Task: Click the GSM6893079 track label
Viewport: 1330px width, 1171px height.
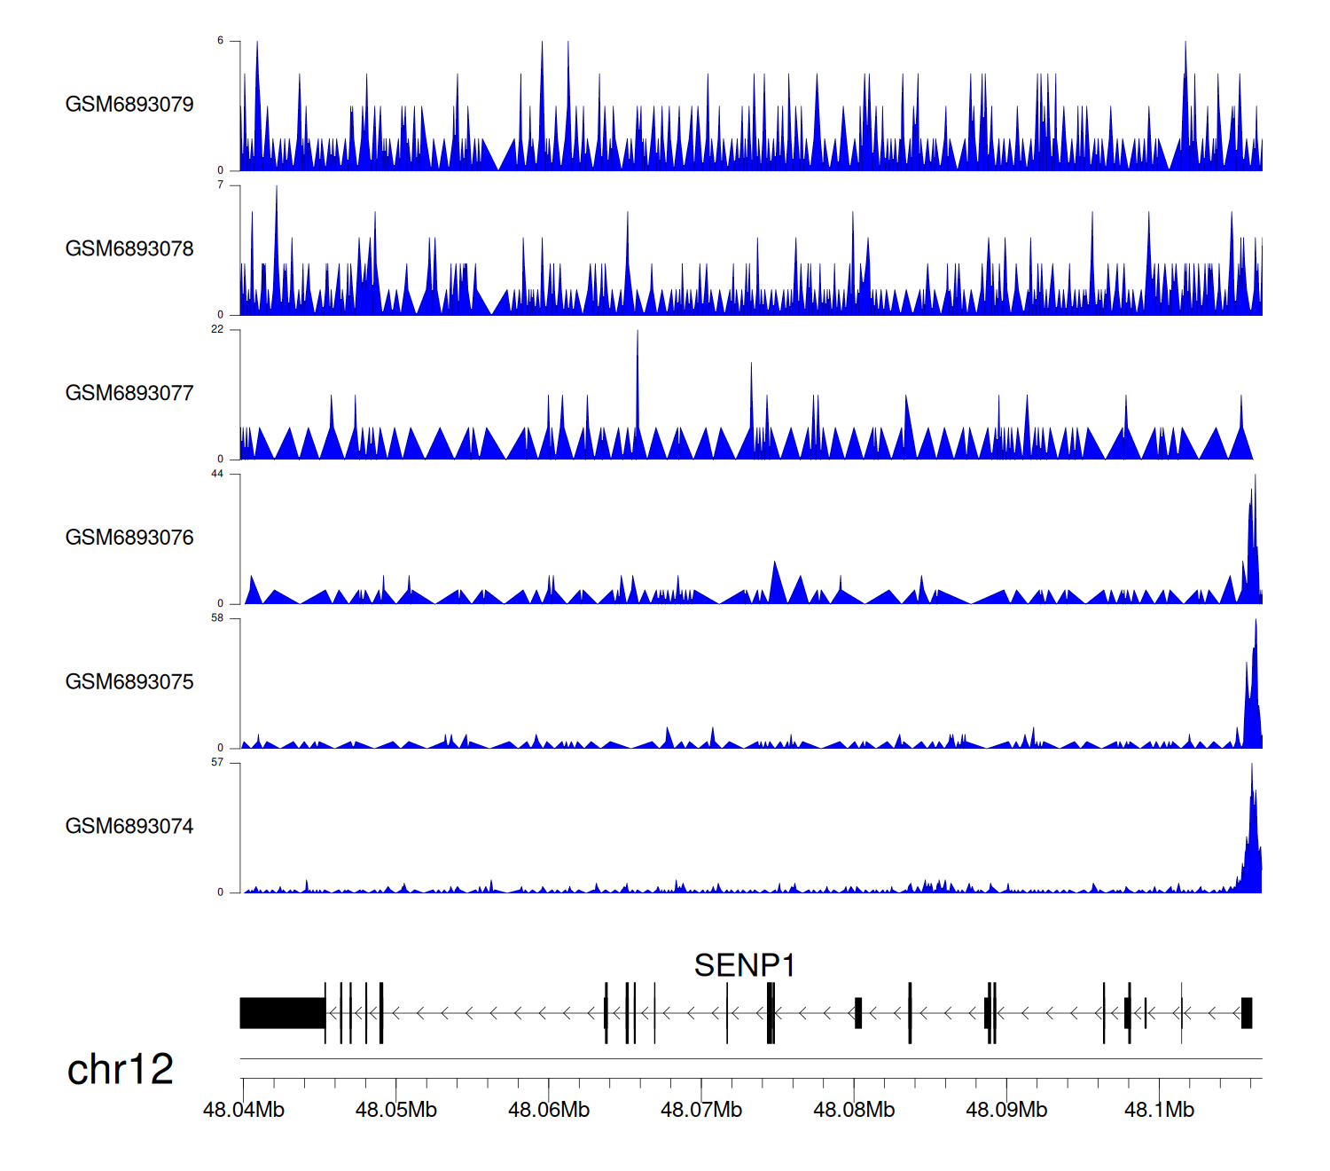Action: click(x=129, y=105)
